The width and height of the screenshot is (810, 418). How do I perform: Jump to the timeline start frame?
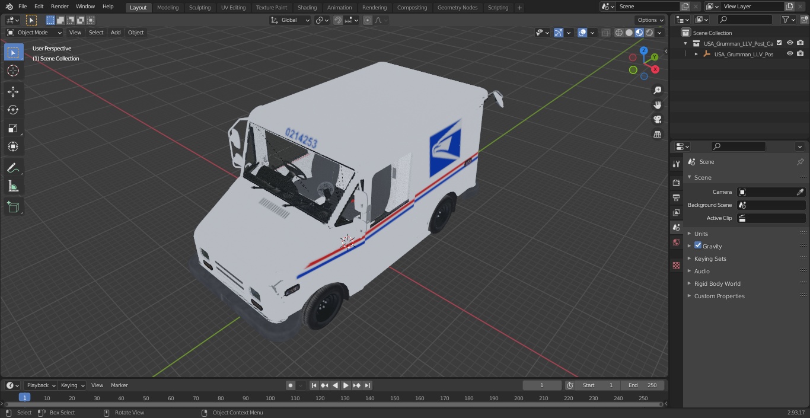coord(314,385)
